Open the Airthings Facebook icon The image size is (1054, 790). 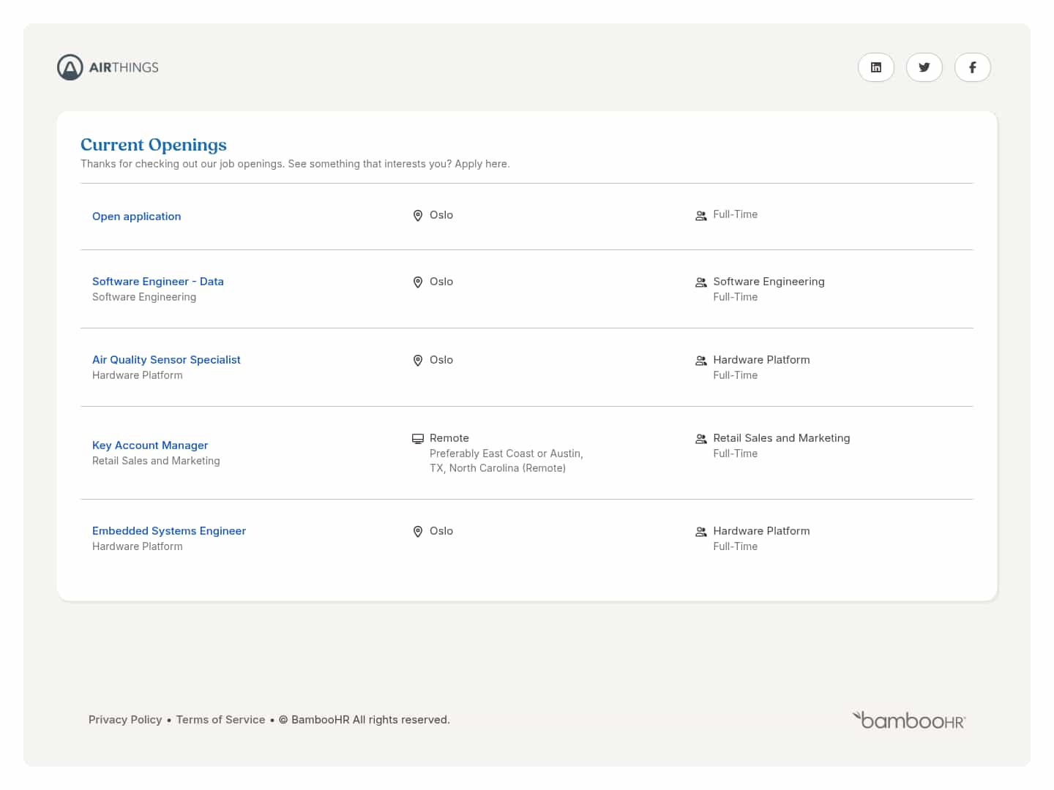tap(973, 67)
